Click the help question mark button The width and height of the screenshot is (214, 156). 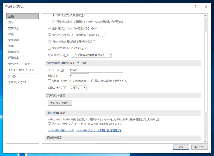tap(195, 7)
